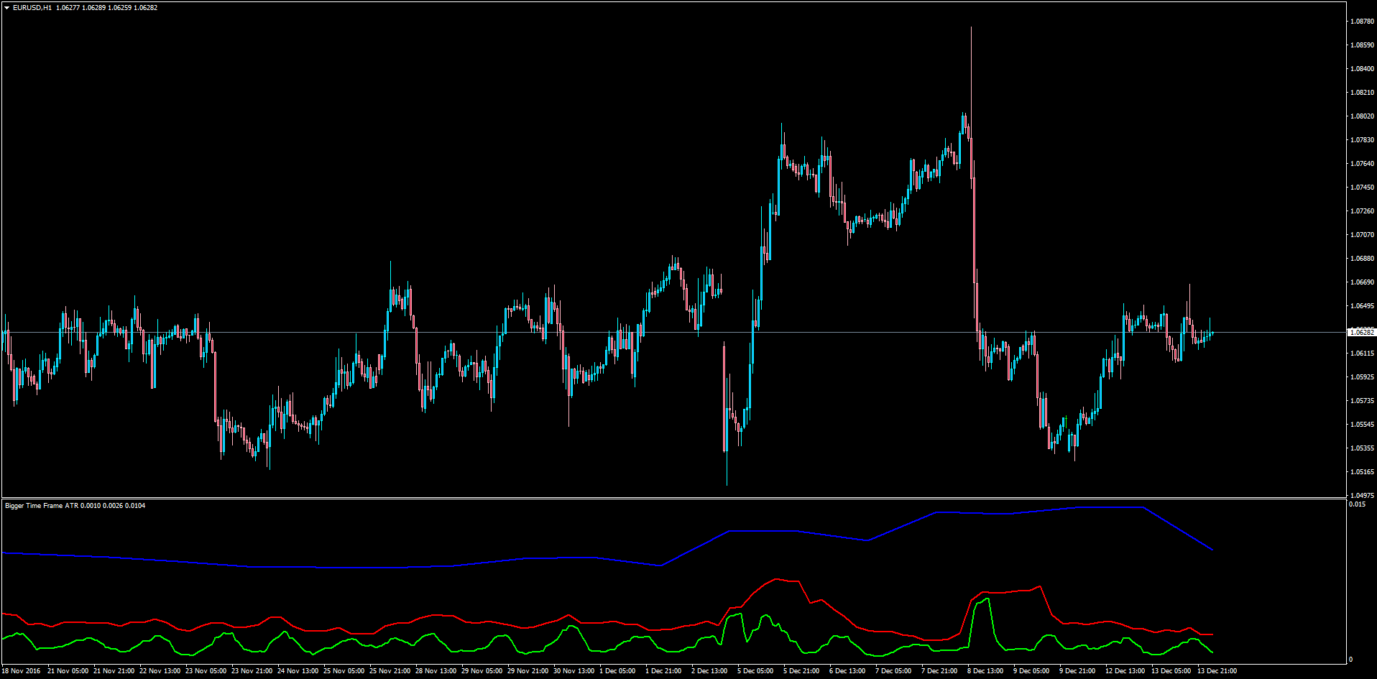Click the 1.07260 price axis label
This screenshot has height=679, width=1377.
pos(1362,211)
